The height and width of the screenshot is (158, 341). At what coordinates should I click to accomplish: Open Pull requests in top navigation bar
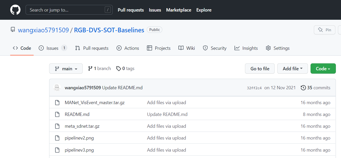[131, 10]
